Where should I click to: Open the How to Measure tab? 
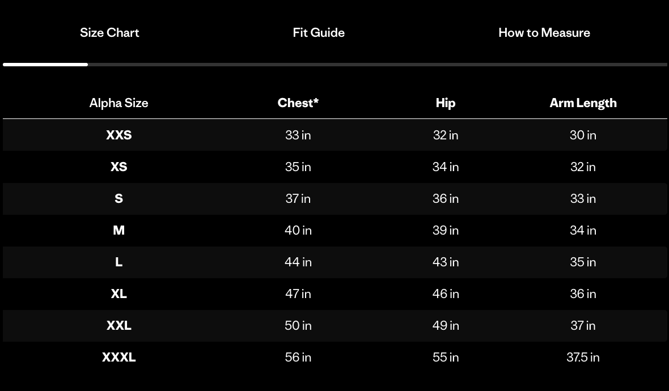[x=544, y=32]
